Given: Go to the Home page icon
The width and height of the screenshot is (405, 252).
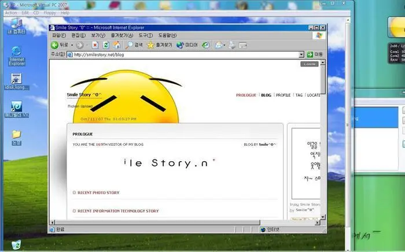Looking at the screenshot, I should [x=117, y=45].
